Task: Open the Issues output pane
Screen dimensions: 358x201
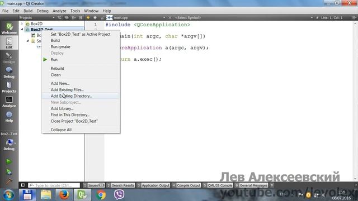Action: point(94,185)
